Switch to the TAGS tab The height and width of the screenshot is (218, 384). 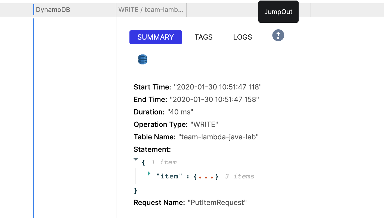(203, 37)
